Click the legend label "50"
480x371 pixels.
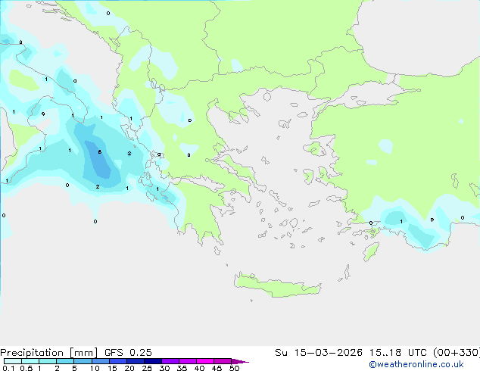tap(234, 368)
